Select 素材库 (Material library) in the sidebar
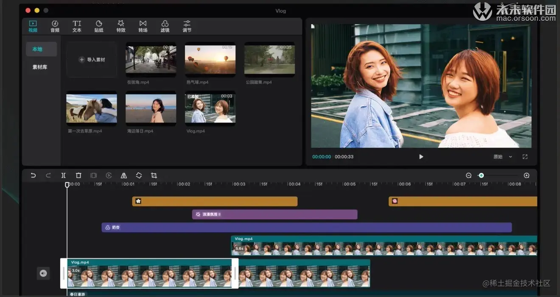 (x=40, y=67)
